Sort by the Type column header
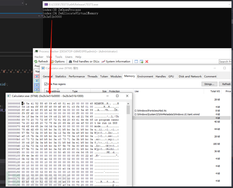Screen dimensions: 233x188 (81, 91)
